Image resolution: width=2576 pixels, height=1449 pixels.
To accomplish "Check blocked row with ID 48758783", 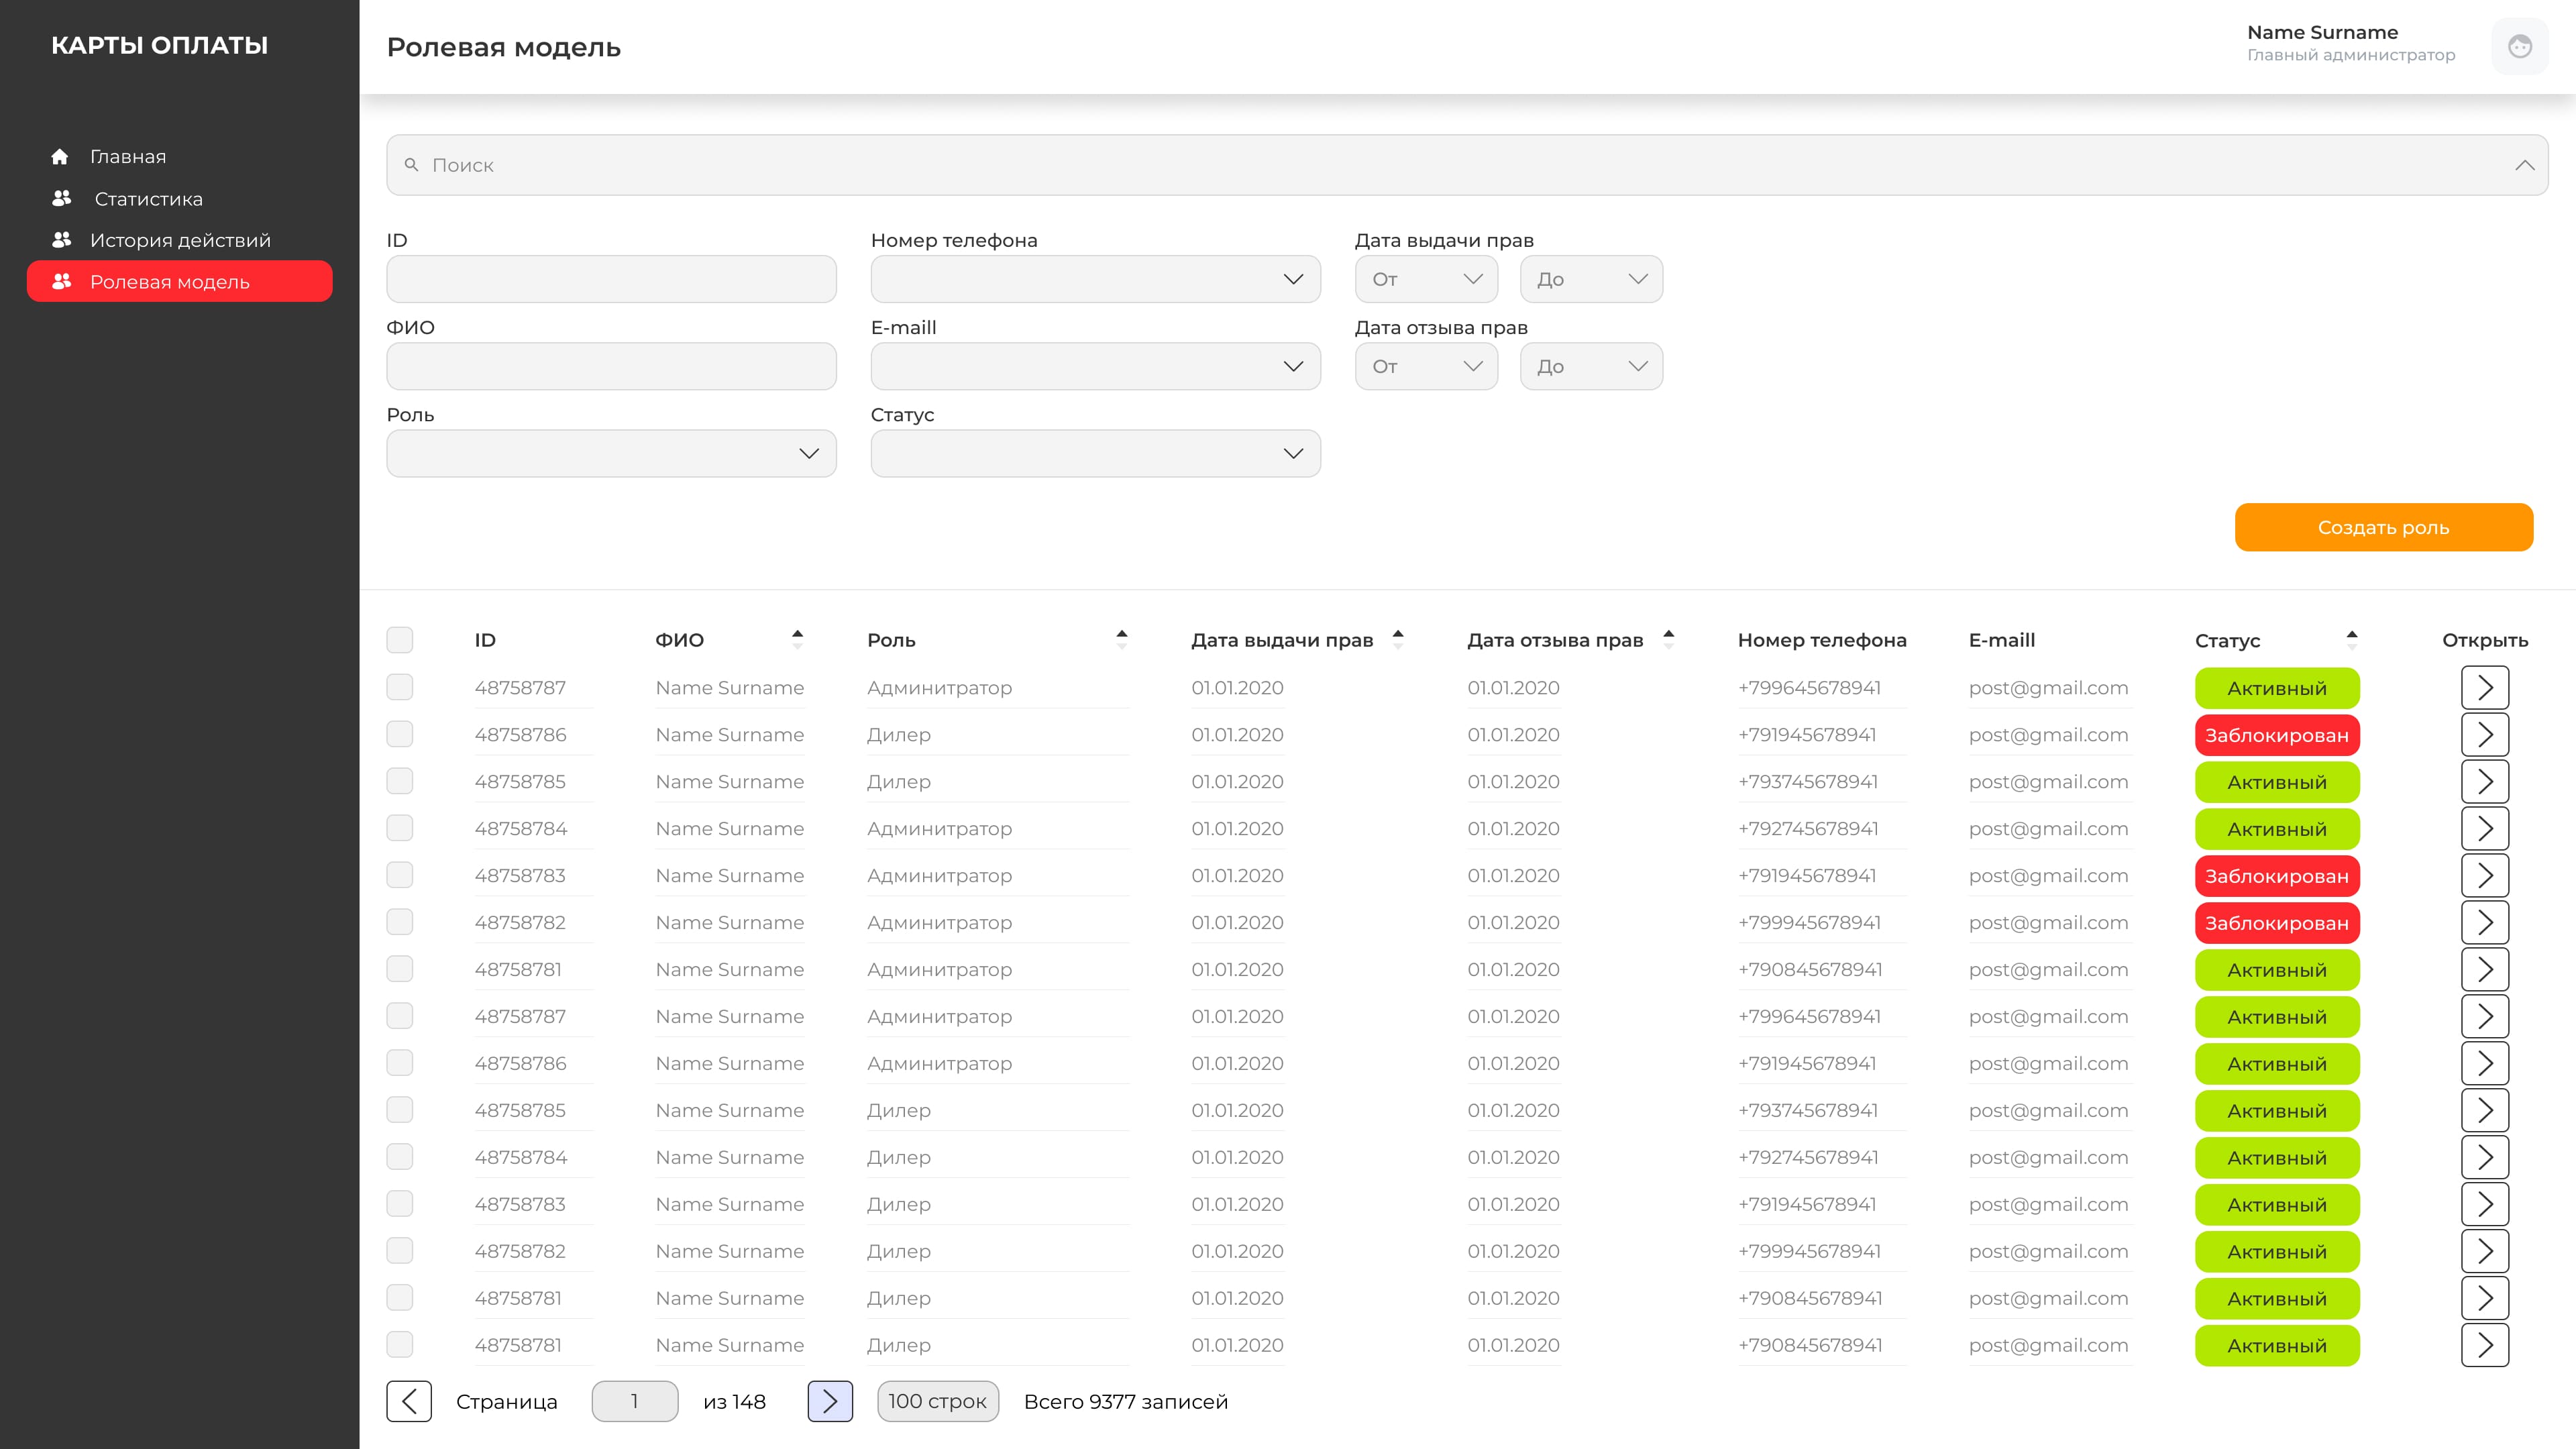I will pyautogui.click(x=400, y=875).
